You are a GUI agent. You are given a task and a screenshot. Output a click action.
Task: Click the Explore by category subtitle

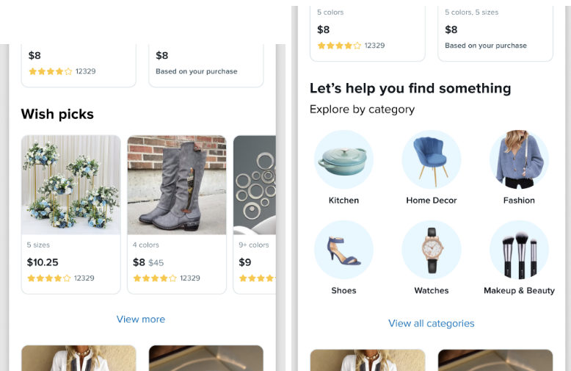point(363,109)
